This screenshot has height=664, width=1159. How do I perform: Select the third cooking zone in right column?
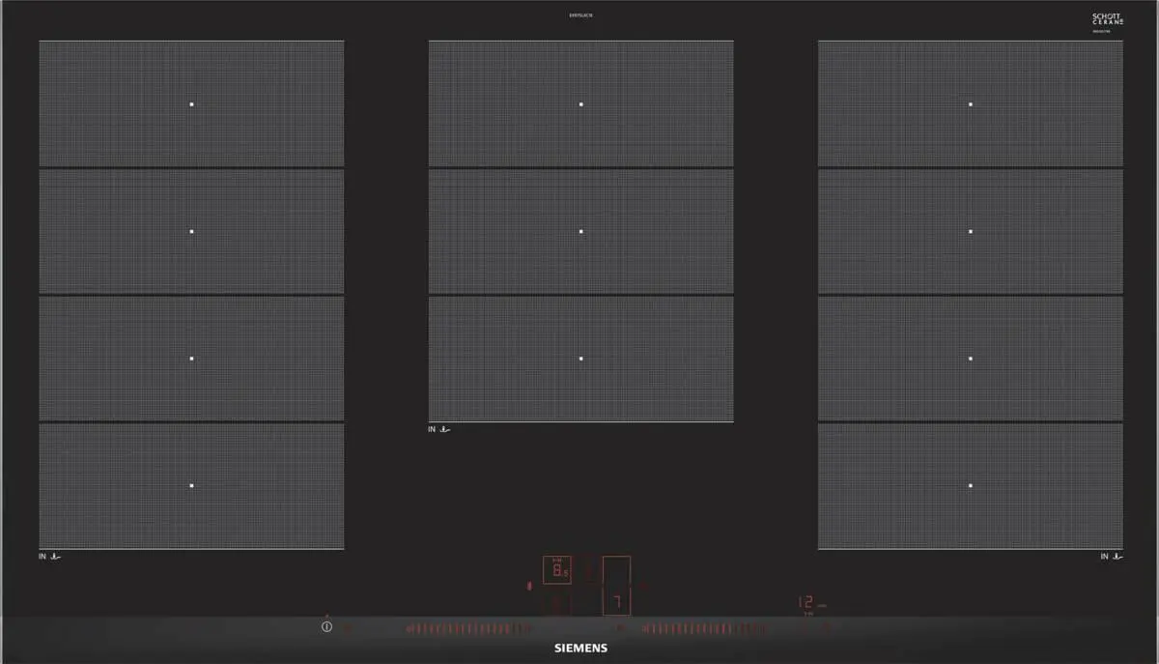click(x=971, y=359)
